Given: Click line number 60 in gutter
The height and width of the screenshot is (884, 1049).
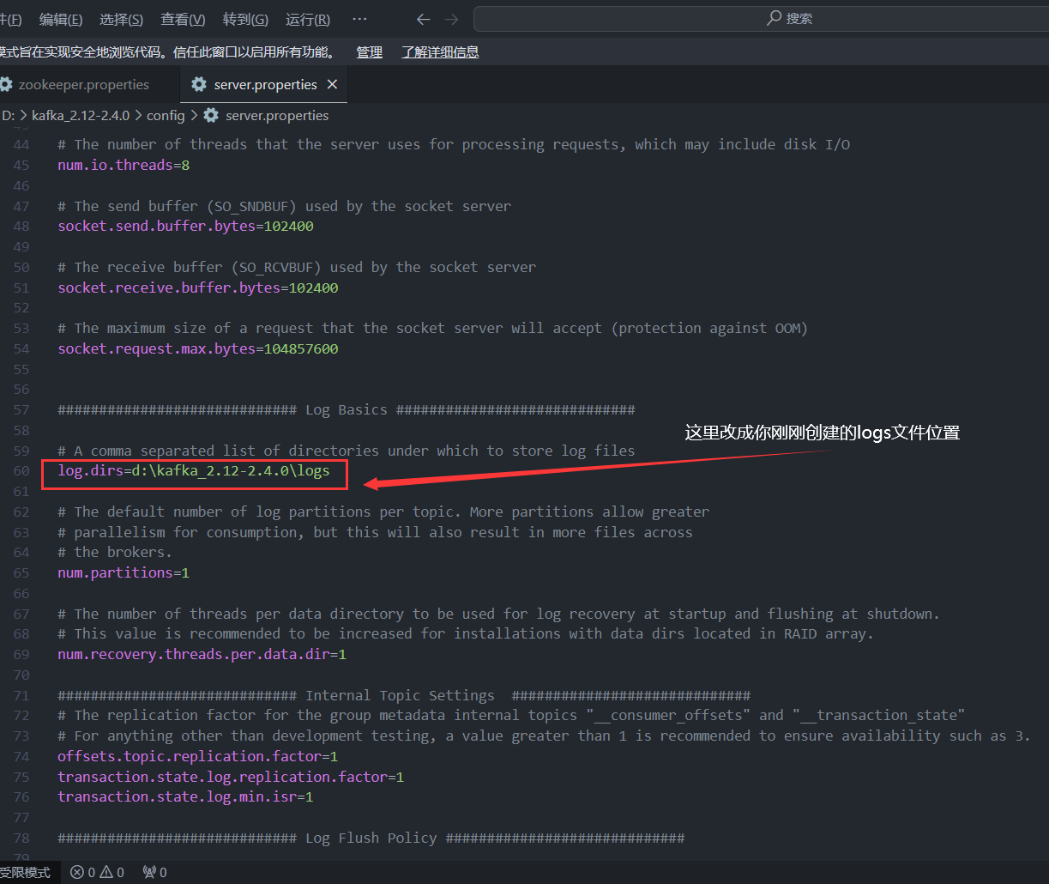Looking at the screenshot, I should click(x=21, y=471).
